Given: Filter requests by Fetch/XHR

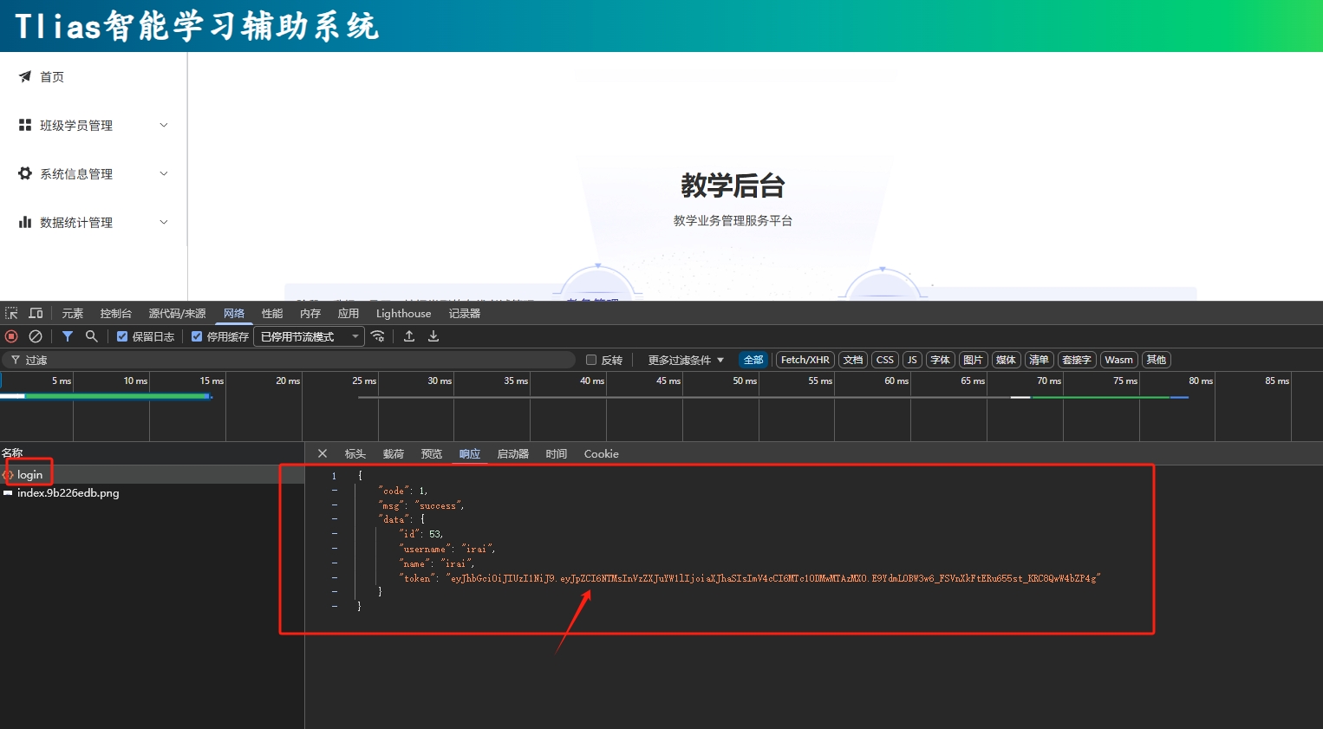Looking at the screenshot, I should 805,360.
